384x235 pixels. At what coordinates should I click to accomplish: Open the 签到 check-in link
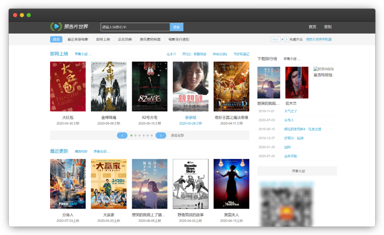coord(328,27)
